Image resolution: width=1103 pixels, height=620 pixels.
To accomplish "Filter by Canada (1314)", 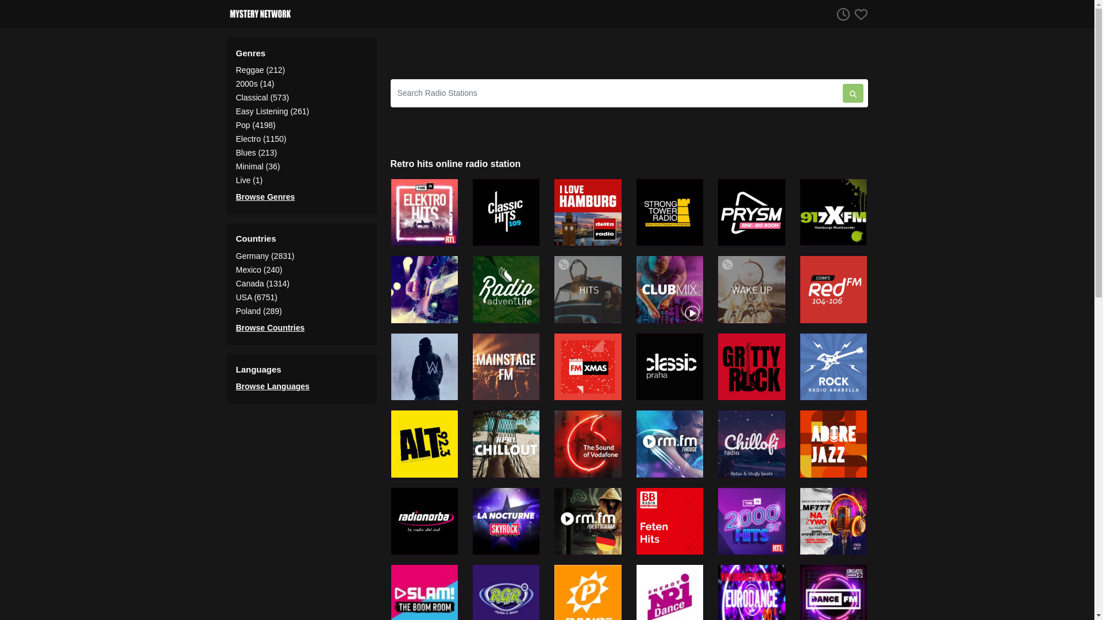I will [x=263, y=284].
